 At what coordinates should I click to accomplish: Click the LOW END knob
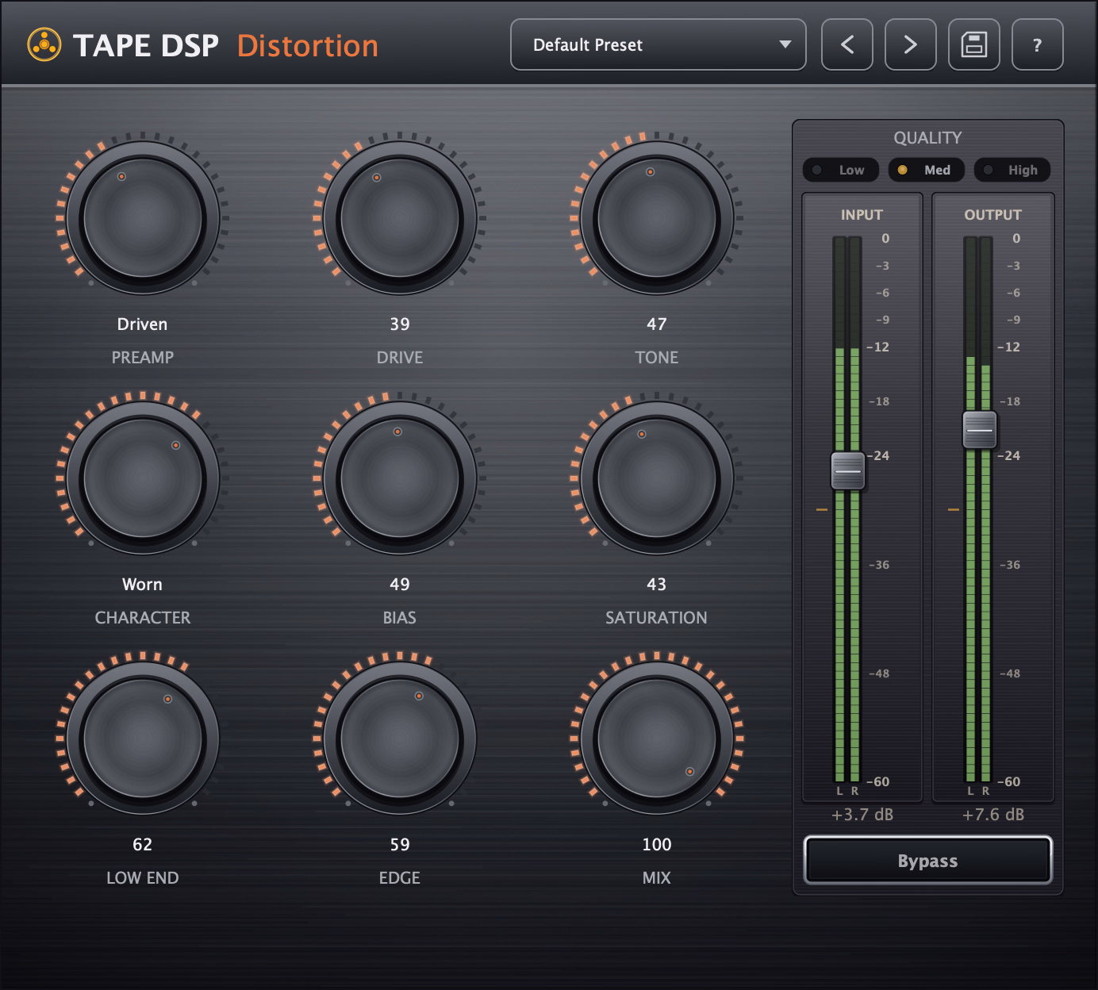(x=143, y=738)
